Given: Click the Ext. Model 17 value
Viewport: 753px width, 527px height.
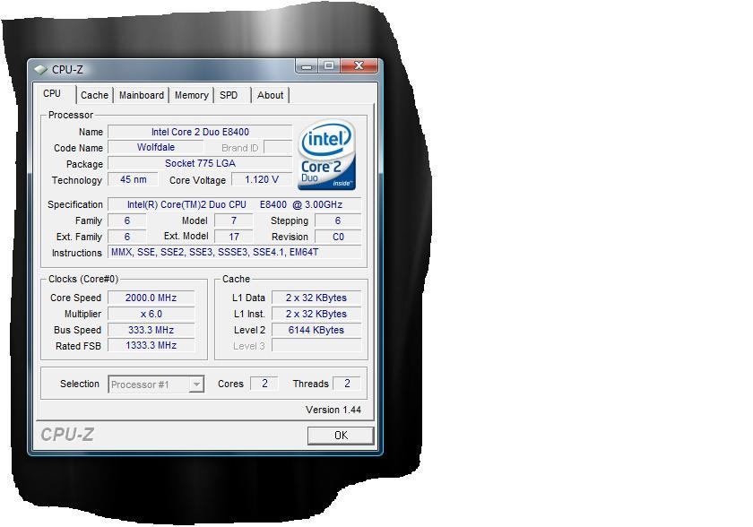Looking at the screenshot, I should [x=233, y=237].
